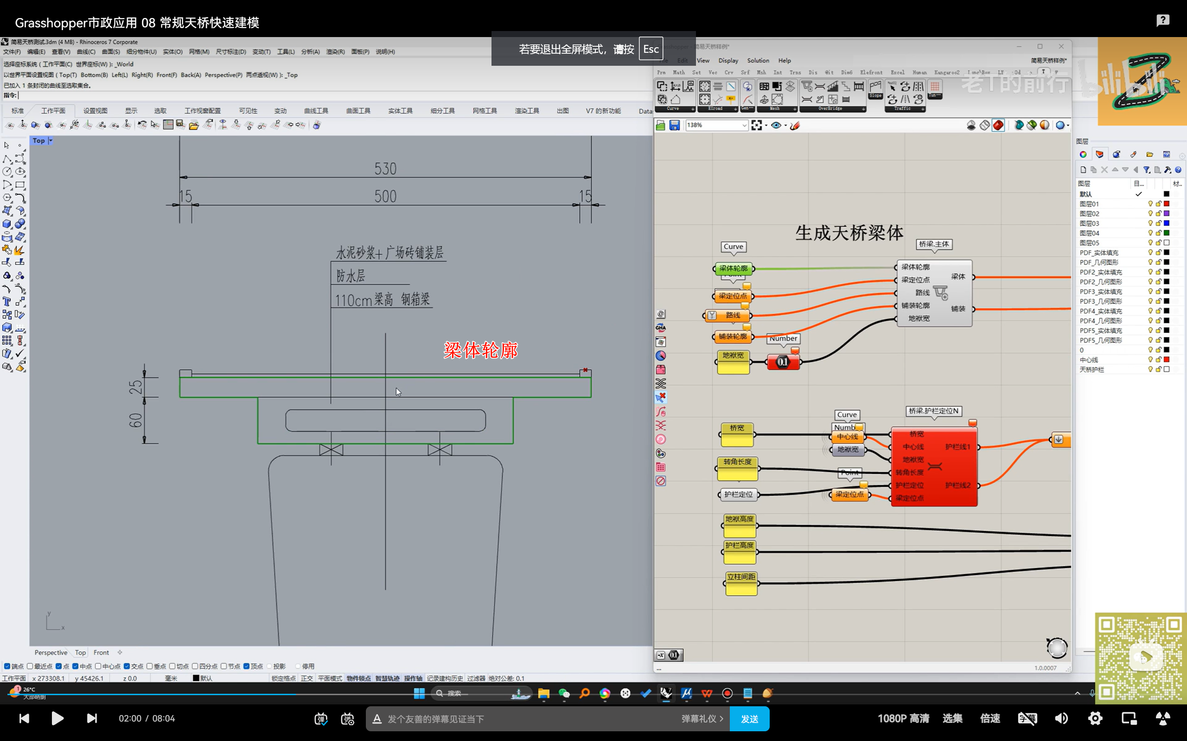Click the Grasshopper save file icon
Image resolution: width=1187 pixels, height=741 pixels.
click(675, 126)
